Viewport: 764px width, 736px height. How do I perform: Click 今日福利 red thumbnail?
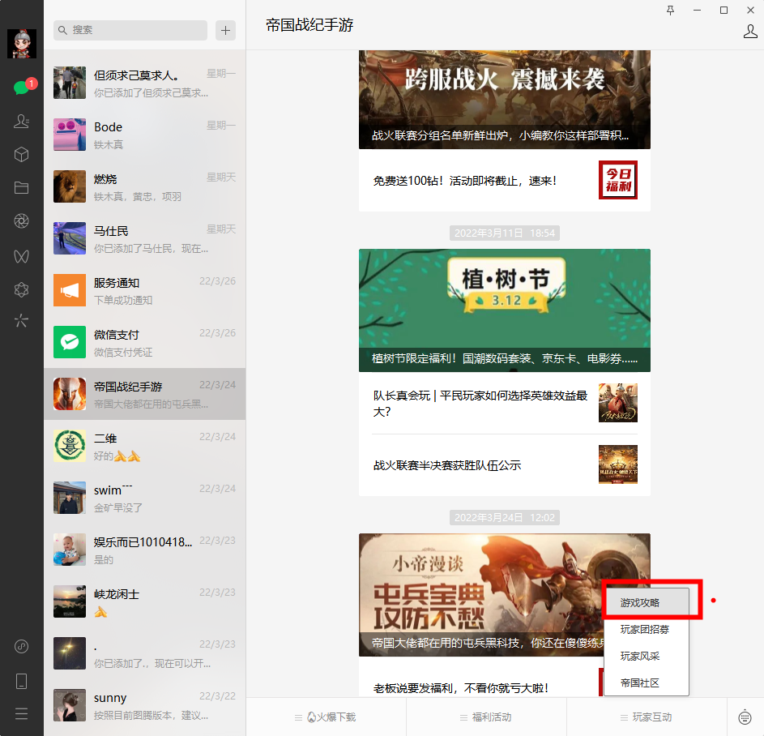[x=618, y=180]
